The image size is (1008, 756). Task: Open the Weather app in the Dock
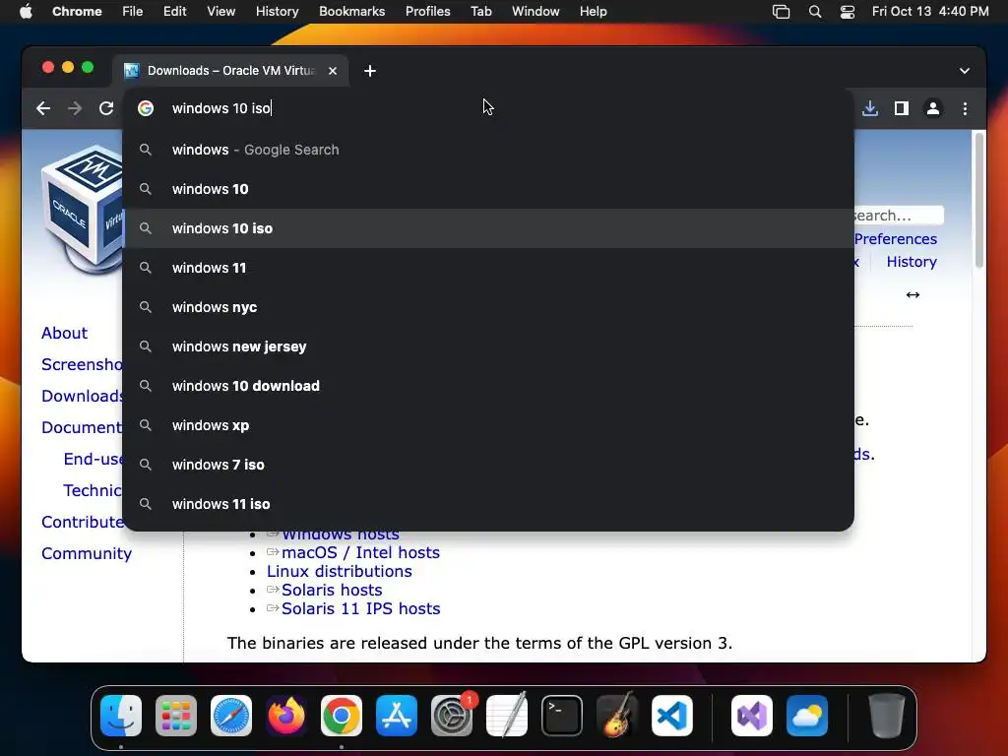pos(807,716)
